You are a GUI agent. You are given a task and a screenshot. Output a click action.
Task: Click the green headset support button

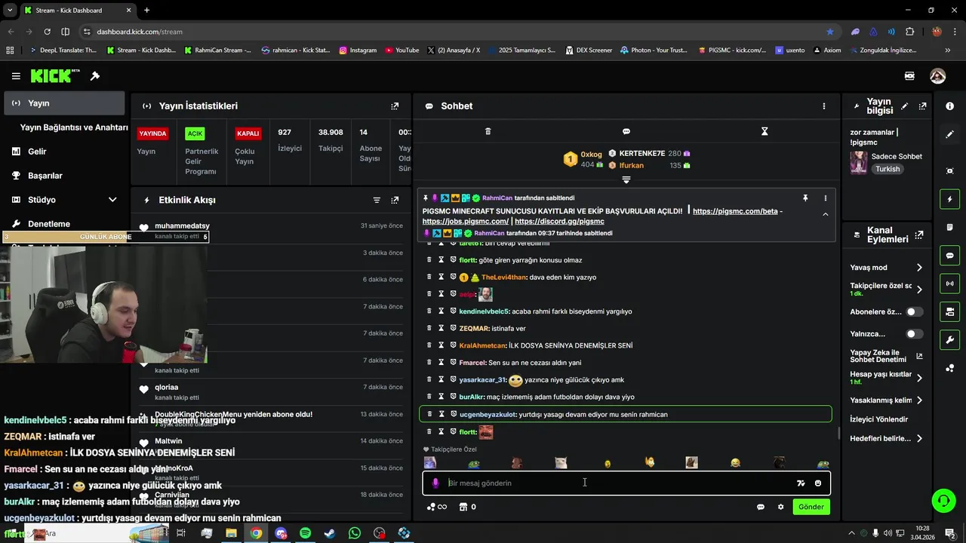coord(943,500)
